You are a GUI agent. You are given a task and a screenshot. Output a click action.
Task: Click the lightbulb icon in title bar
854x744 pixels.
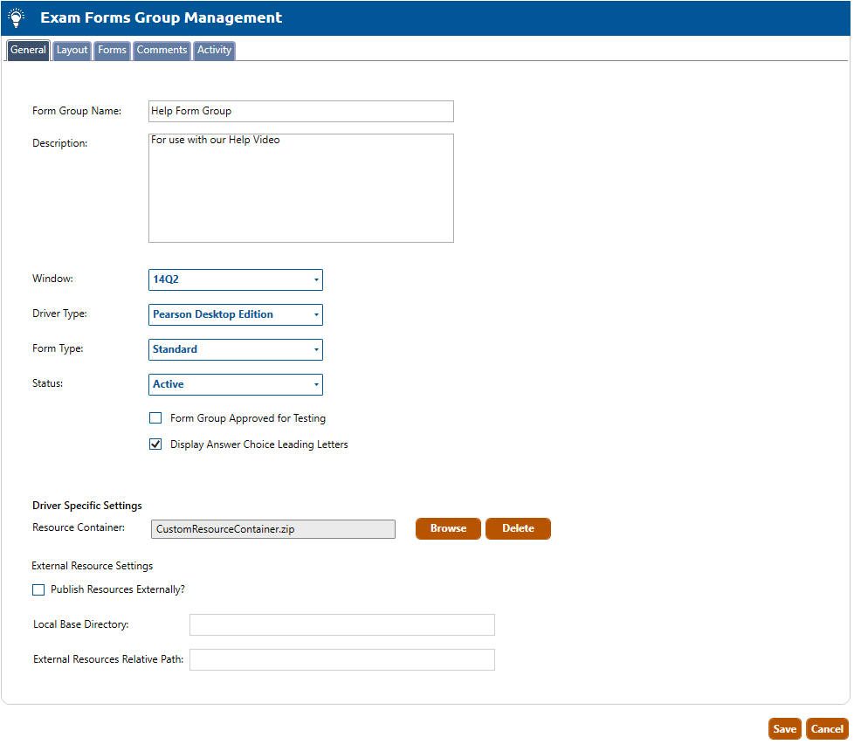16,17
